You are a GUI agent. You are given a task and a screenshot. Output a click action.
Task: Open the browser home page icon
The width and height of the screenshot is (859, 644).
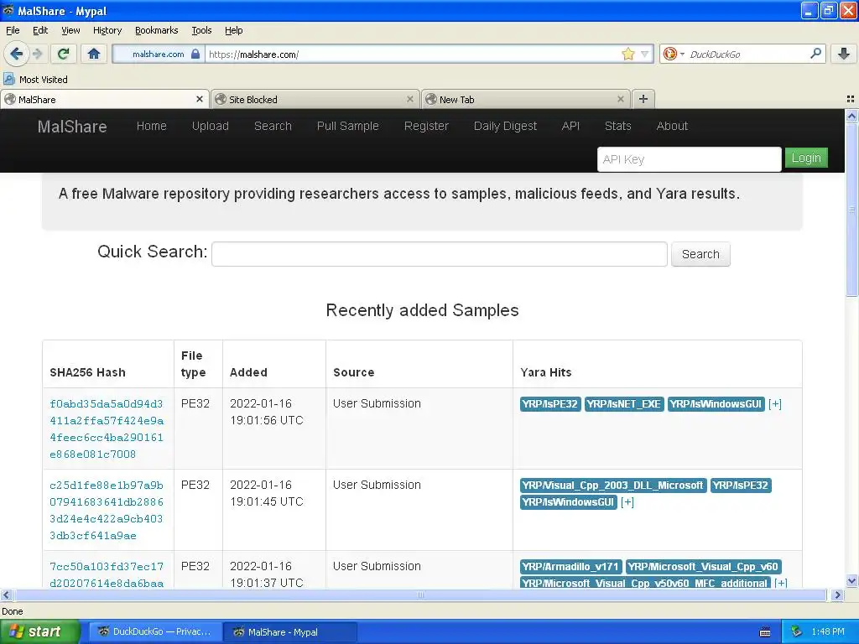tap(94, 54)
